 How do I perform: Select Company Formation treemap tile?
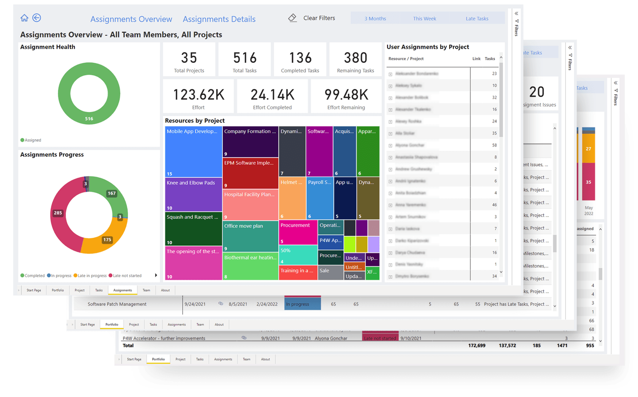pyautogui.click(x=251, y=142)
